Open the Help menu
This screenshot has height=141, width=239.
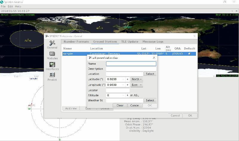[18, 7]
